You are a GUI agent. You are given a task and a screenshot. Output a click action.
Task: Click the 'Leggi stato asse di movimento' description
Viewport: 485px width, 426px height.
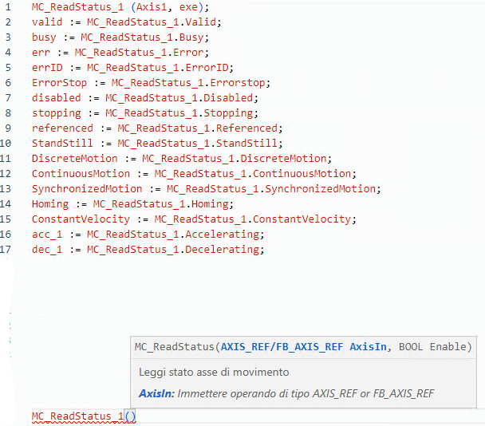pyautogui.click(x=214, y=372)
